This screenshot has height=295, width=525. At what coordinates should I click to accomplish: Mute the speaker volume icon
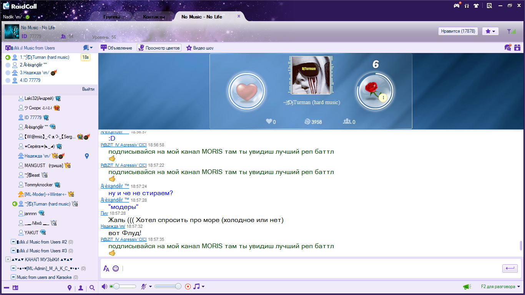[x=104, y=287]
